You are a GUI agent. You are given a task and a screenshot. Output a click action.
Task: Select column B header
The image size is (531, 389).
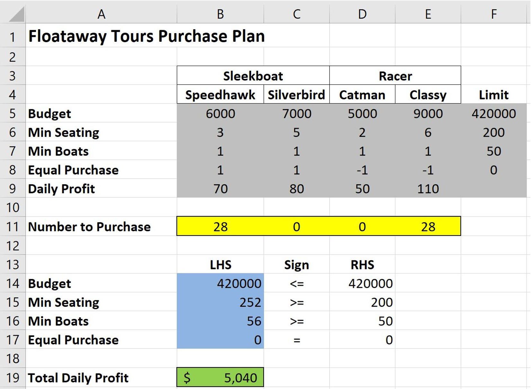click(220, 14)
